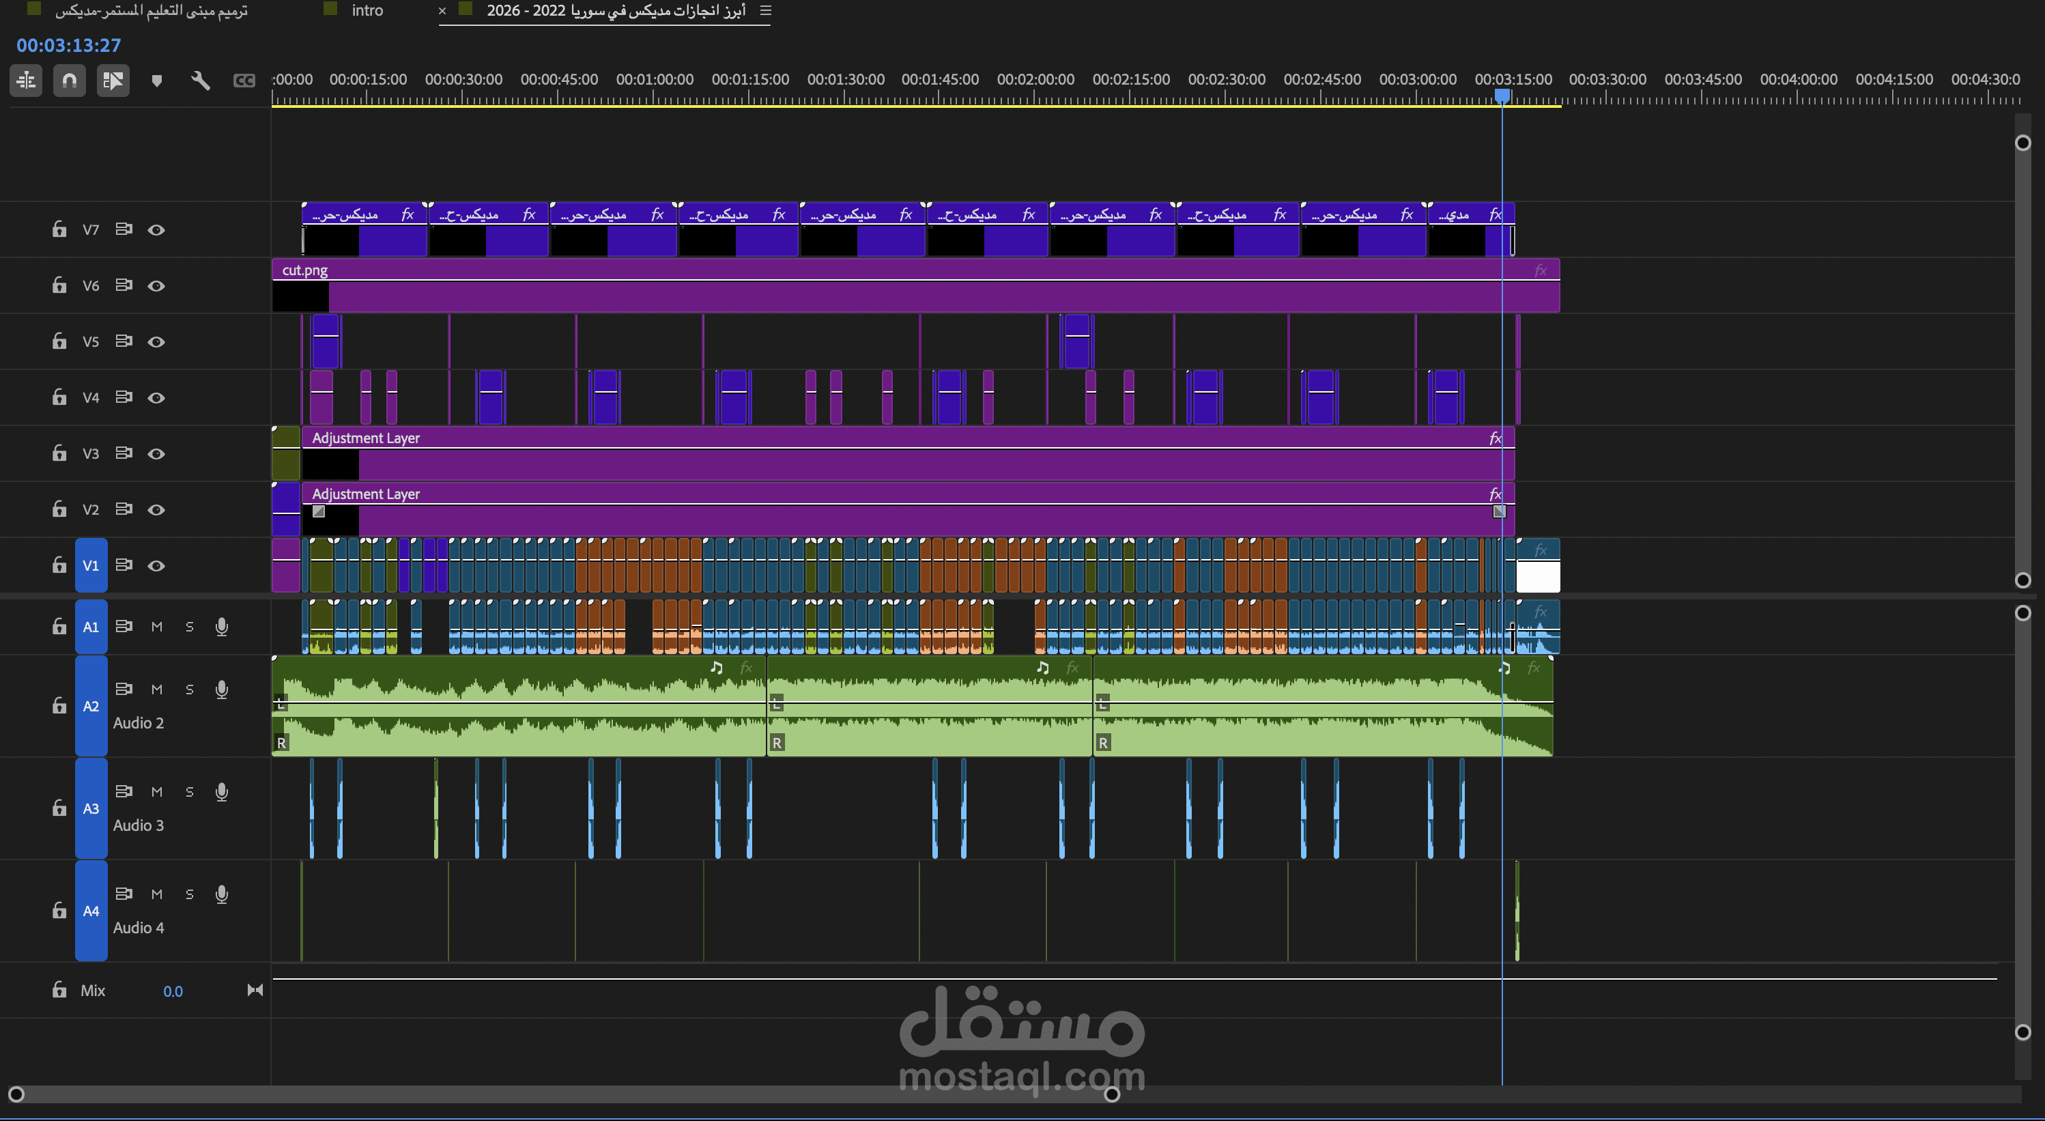Toggle lock on track V5
Image resolution: width=2045 pixels, height=1121 pixels.
coord(59,341)
